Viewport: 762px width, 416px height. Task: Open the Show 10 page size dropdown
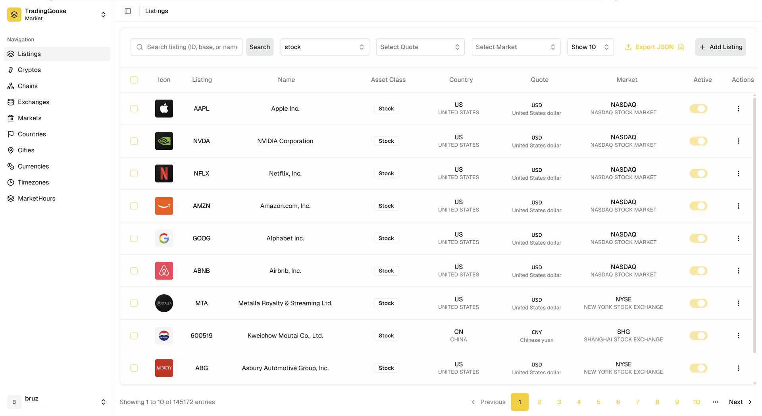point(591,47)
